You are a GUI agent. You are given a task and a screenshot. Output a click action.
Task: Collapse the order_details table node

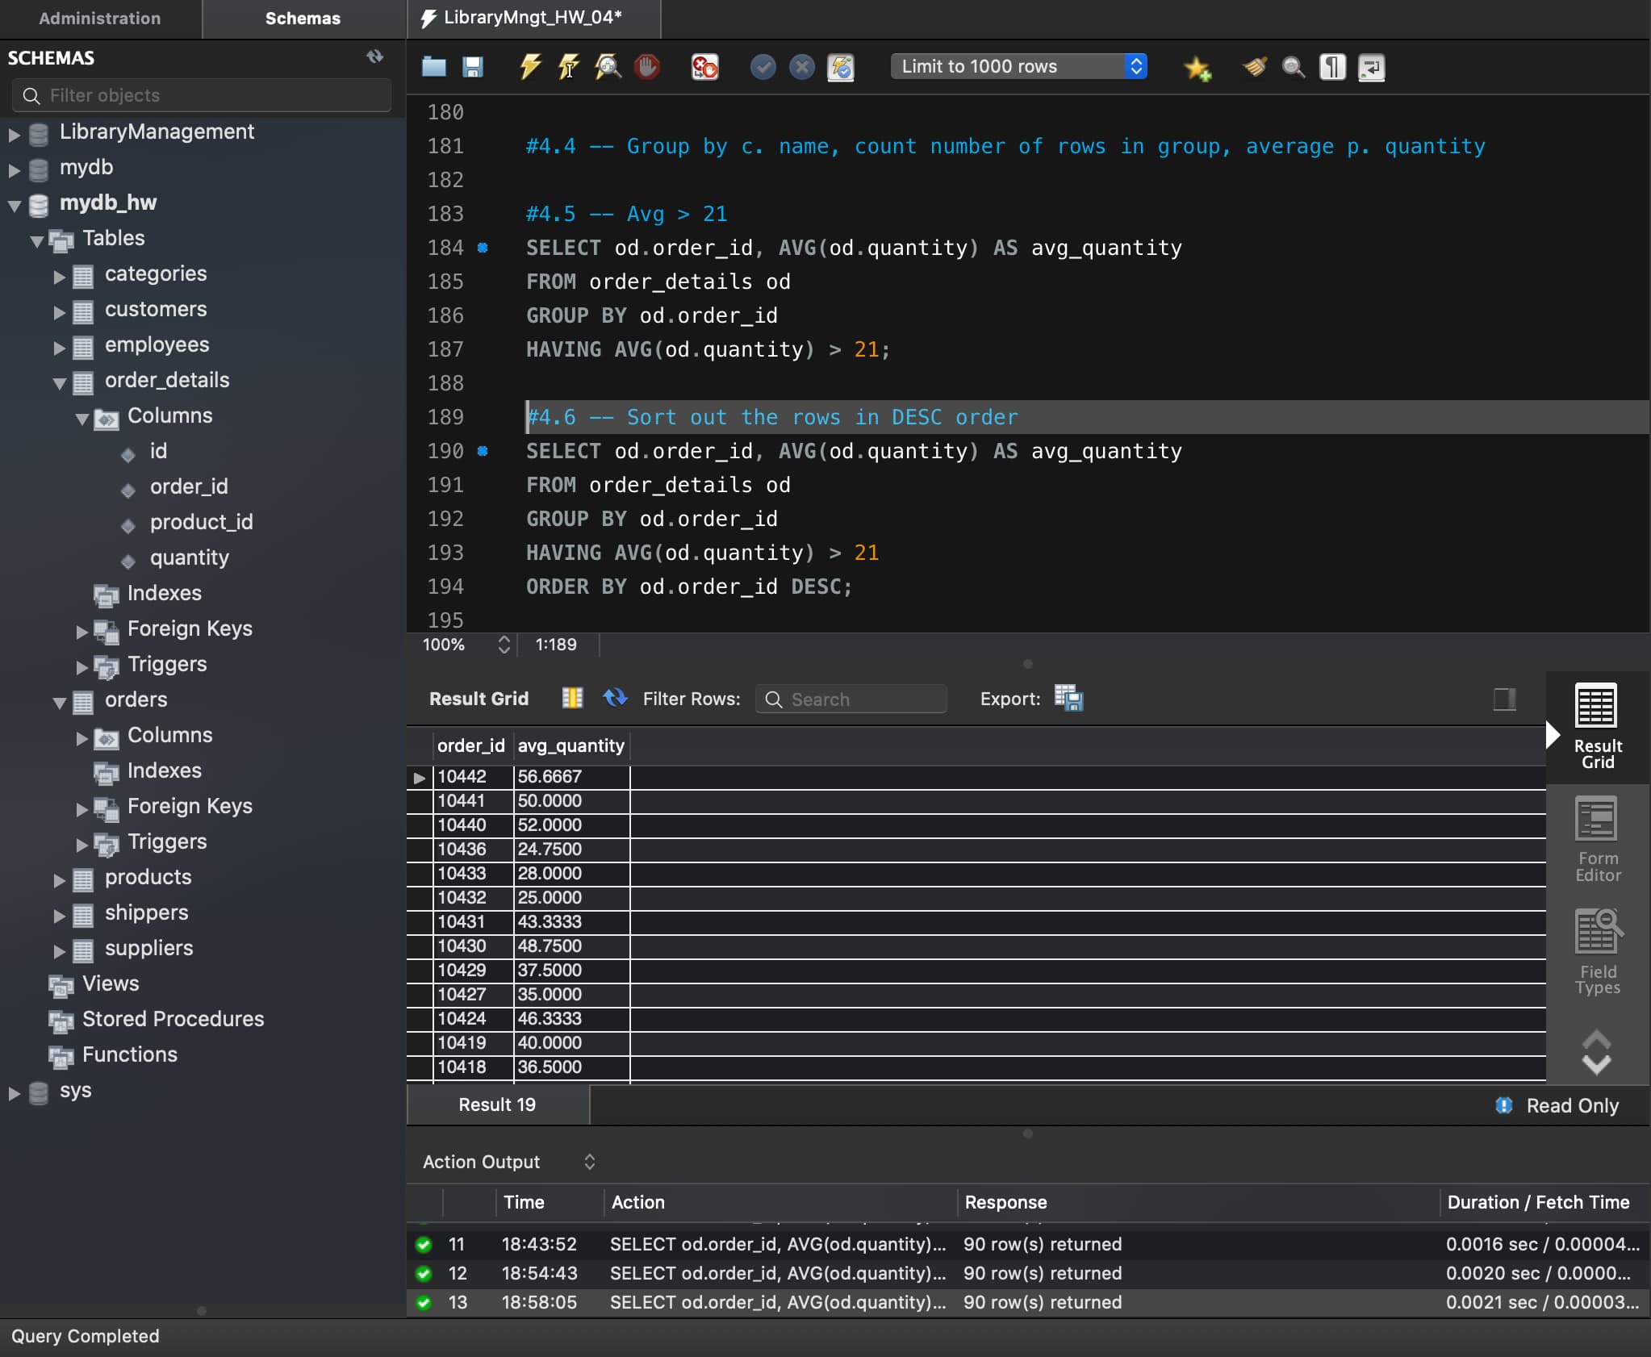[x=59, y=382]
